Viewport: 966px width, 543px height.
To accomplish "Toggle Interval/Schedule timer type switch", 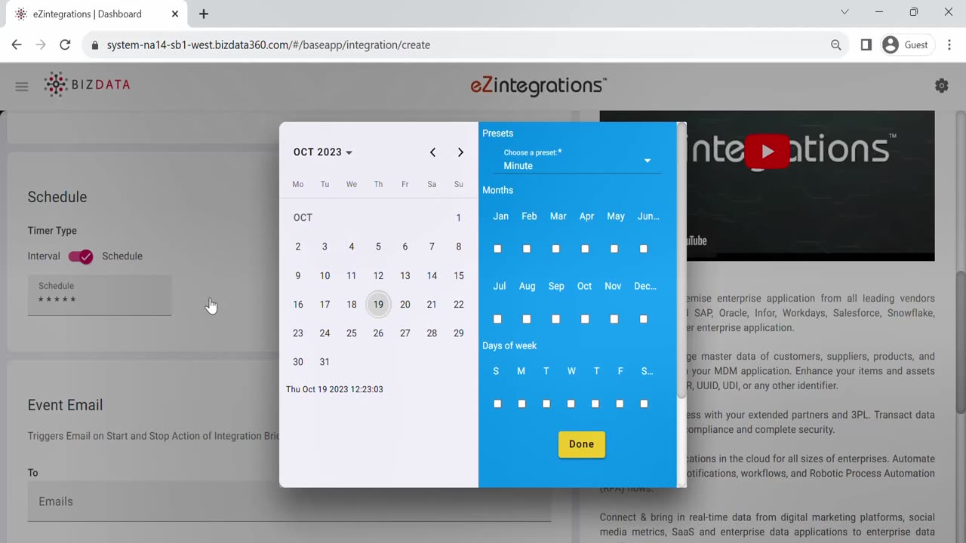I will (81, 256).
